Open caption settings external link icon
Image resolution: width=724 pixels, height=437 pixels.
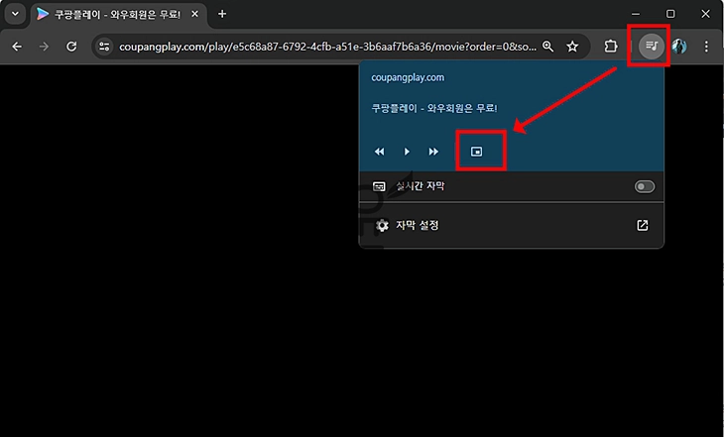tap(643, 225)
